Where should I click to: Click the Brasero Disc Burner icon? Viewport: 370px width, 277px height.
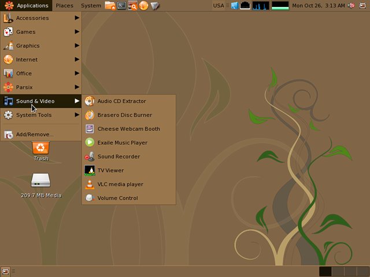click(90, 115)
